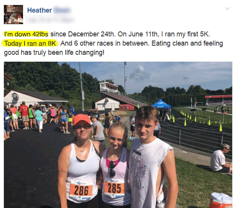Viewport: 233px width, 208px height.
Task: Click the blurred post timestamp below the name
Action: pos(50,20)
